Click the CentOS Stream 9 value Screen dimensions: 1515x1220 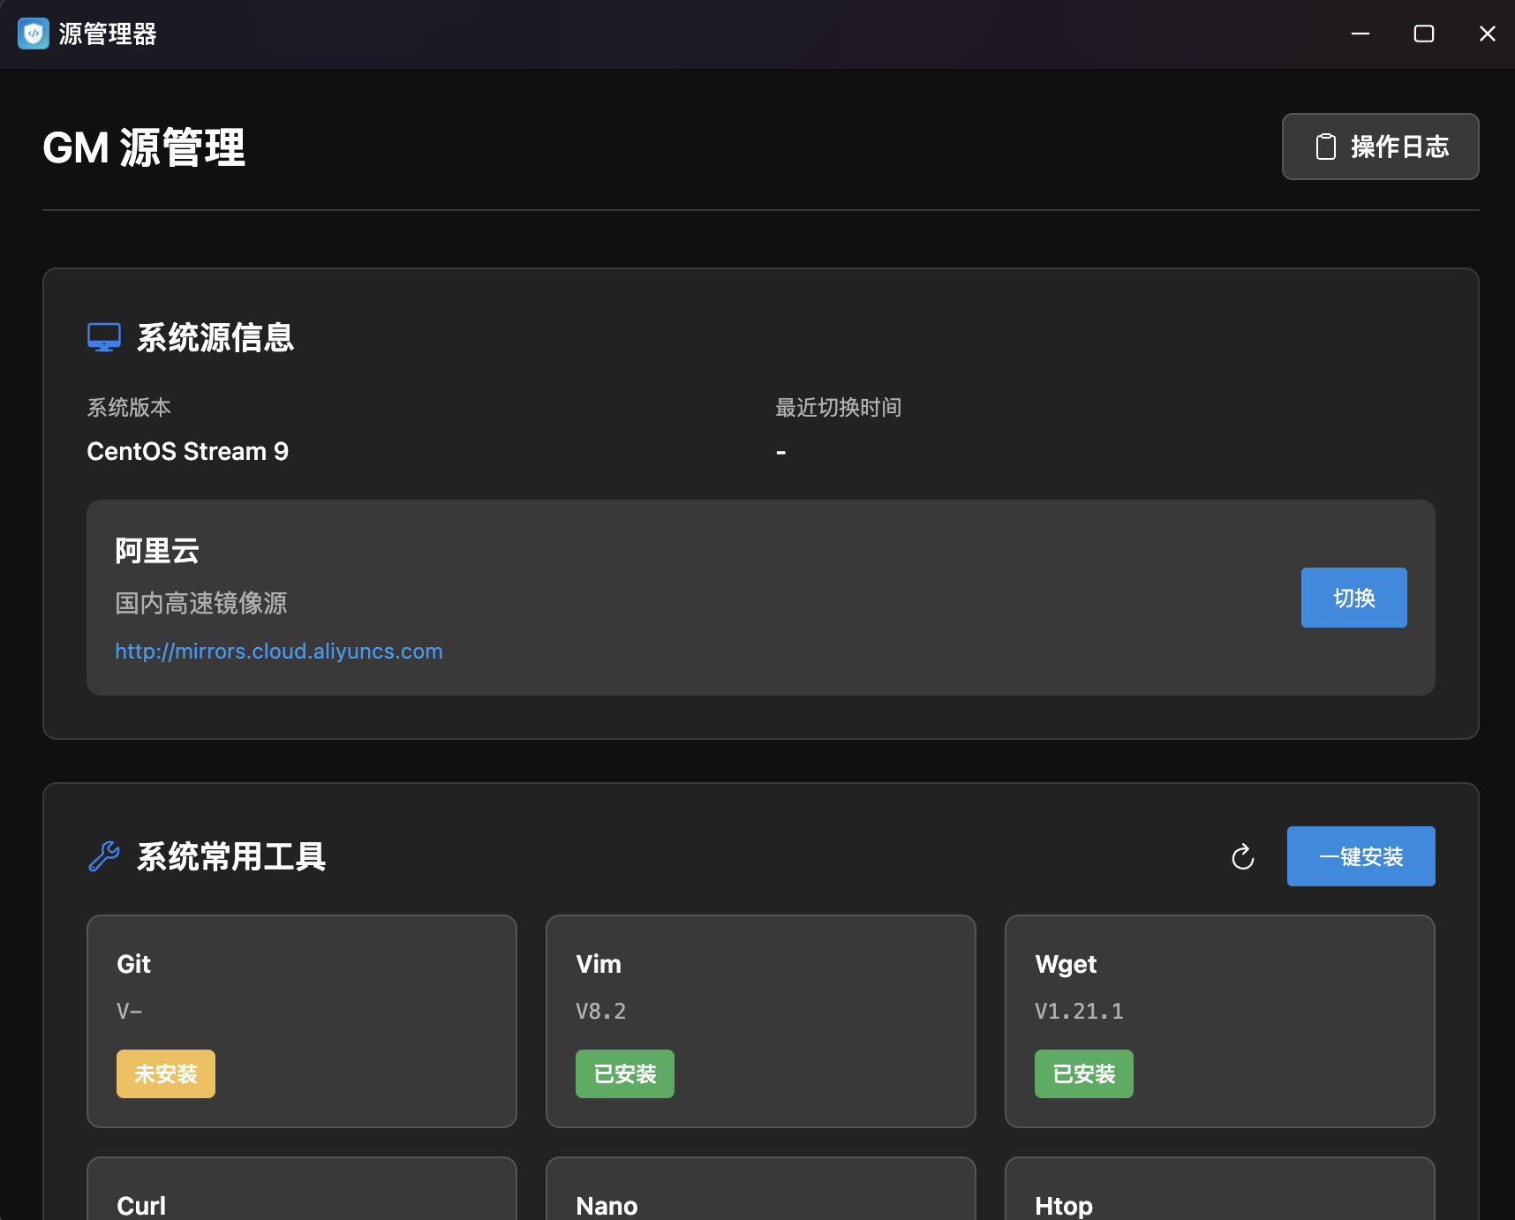(188, 451)
